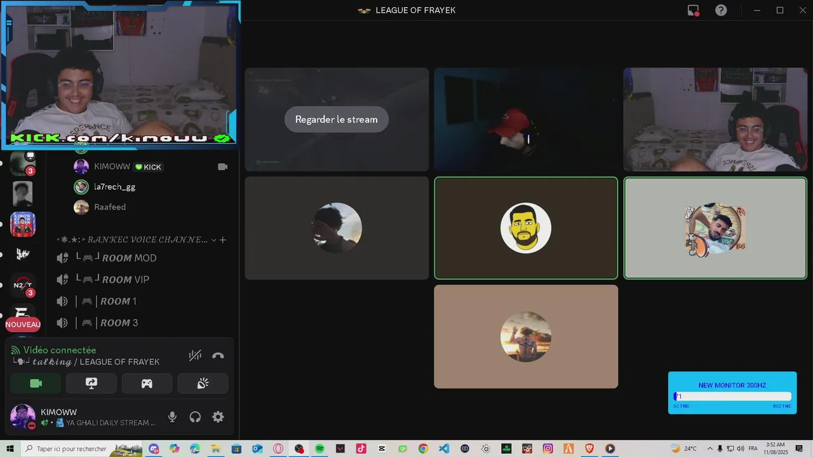Image resolution: width=813 pixels, height=457 pixels.
Task: Open FRA input language selector
Action: (x=753, y=449)
